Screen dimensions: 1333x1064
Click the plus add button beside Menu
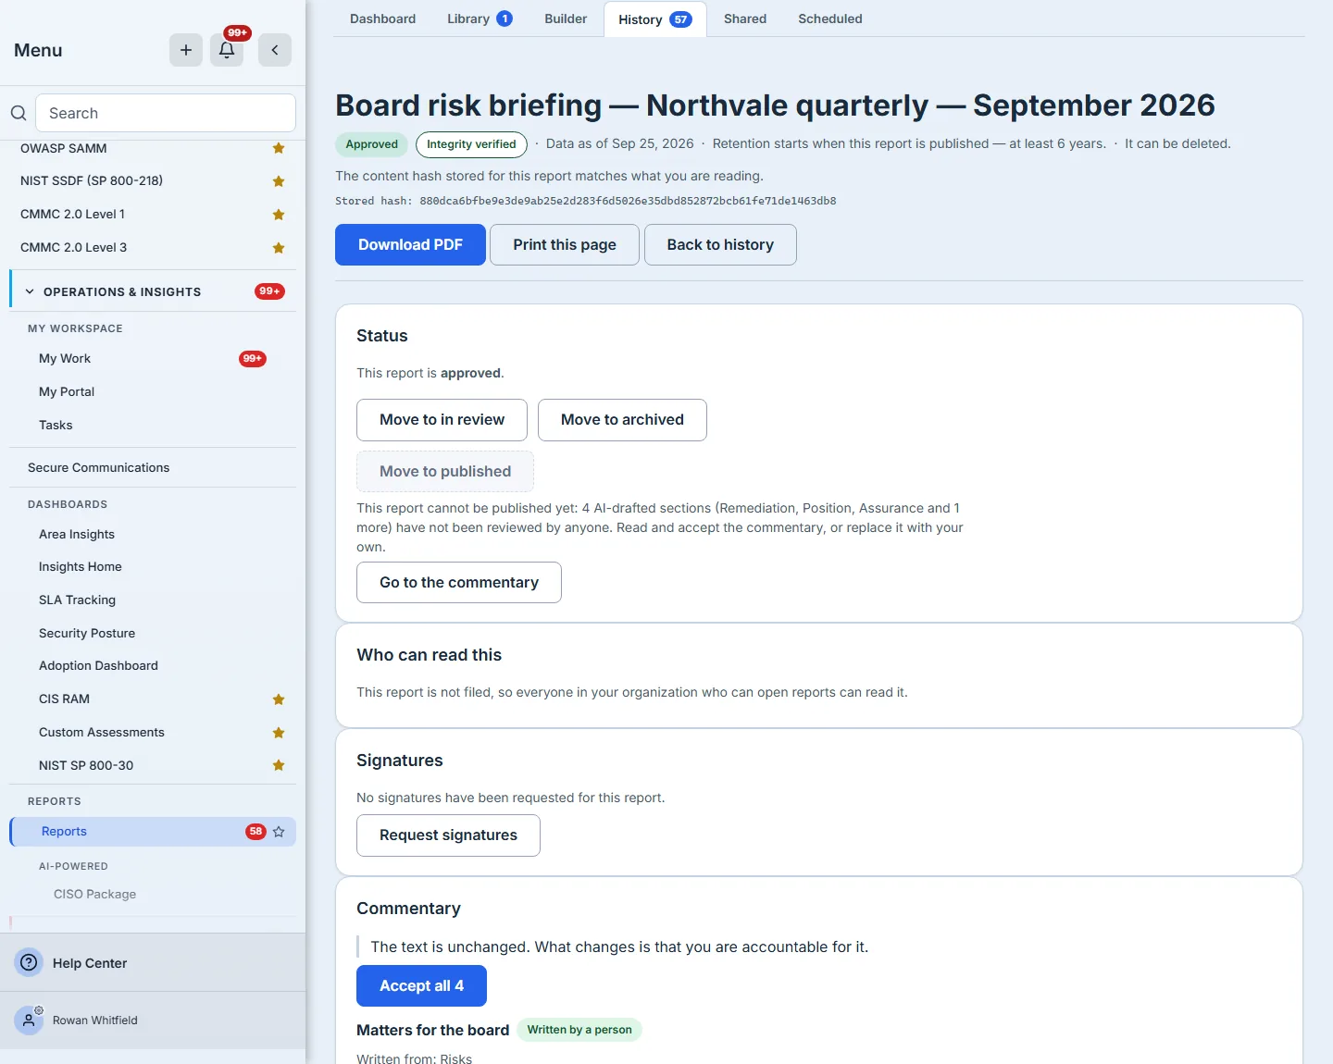point(186,50)
